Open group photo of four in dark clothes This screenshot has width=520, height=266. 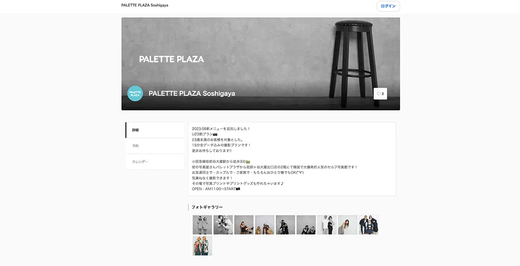coord(369,225)
